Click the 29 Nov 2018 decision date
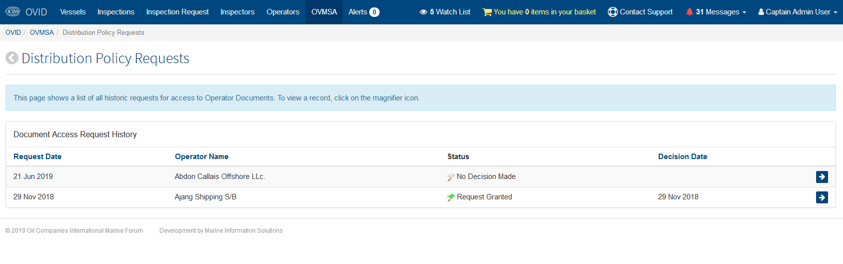 coord(678,197)
